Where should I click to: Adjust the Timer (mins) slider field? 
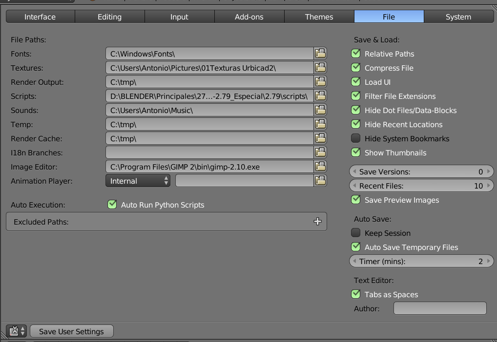click(422, 261)
